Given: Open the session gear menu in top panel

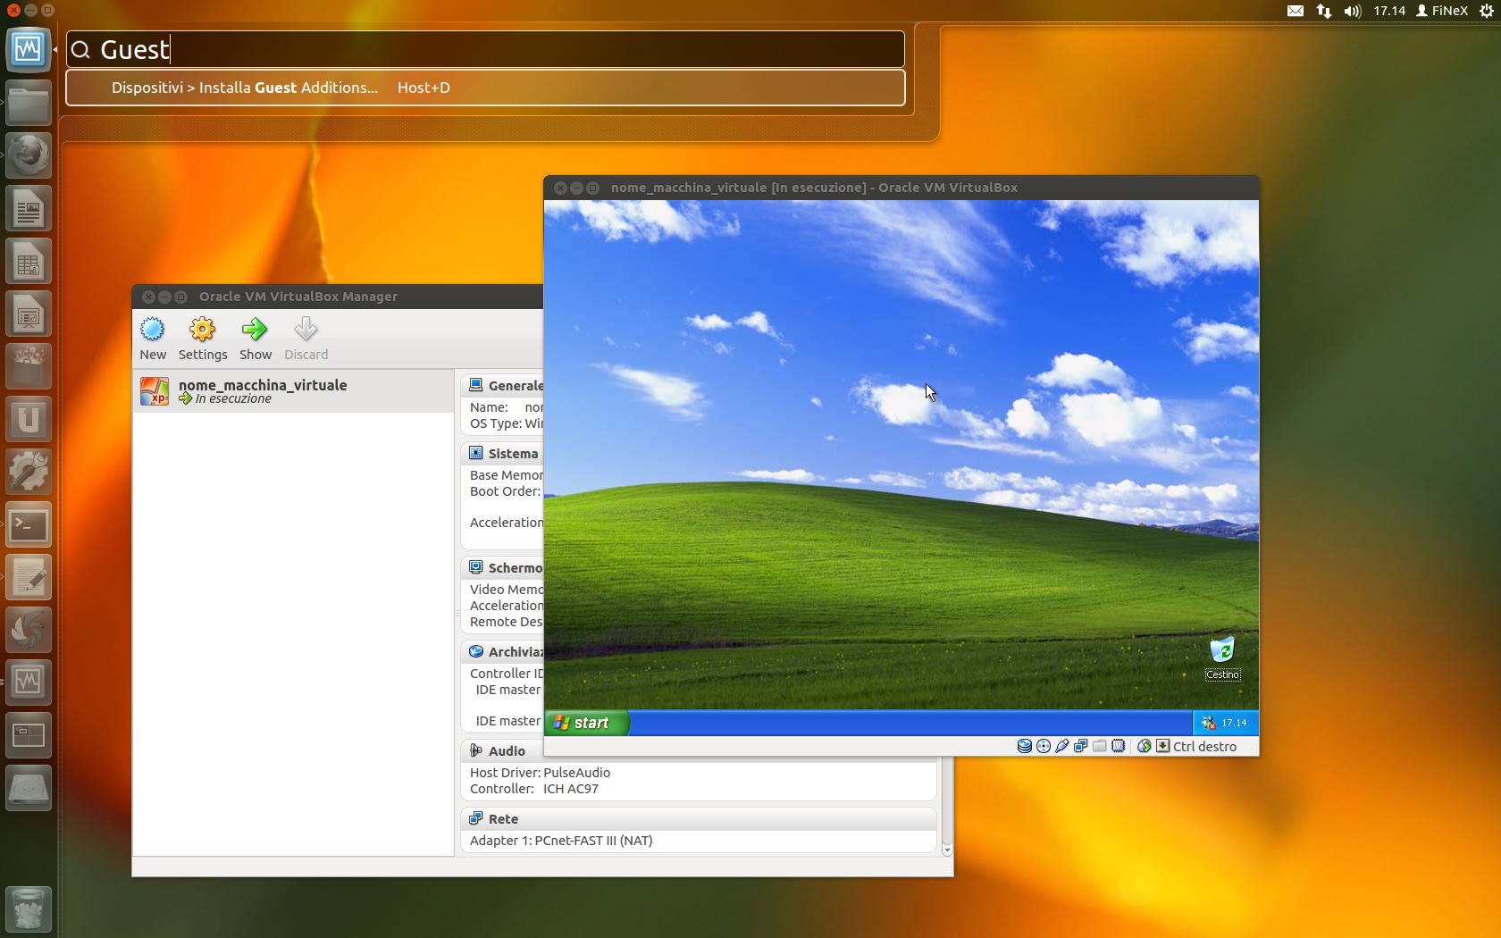Looking at the screenshot, I should [x=1487, y=11].
